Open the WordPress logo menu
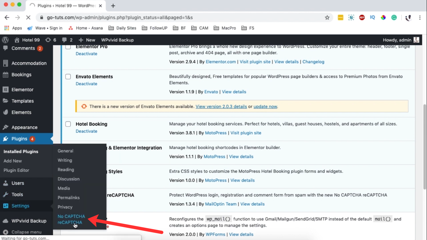 [x=5, y=40]
